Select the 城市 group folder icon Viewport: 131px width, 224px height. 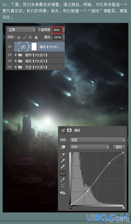coord(20,61)
